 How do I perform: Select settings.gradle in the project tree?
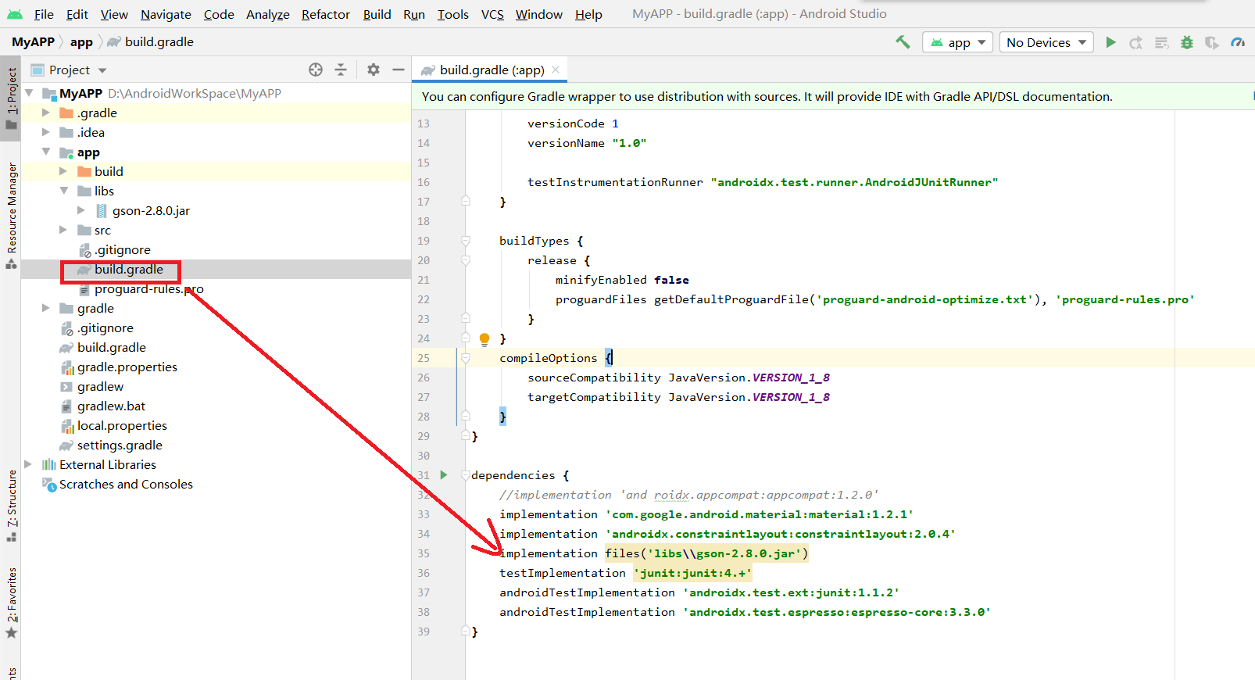tap(120, 445)
